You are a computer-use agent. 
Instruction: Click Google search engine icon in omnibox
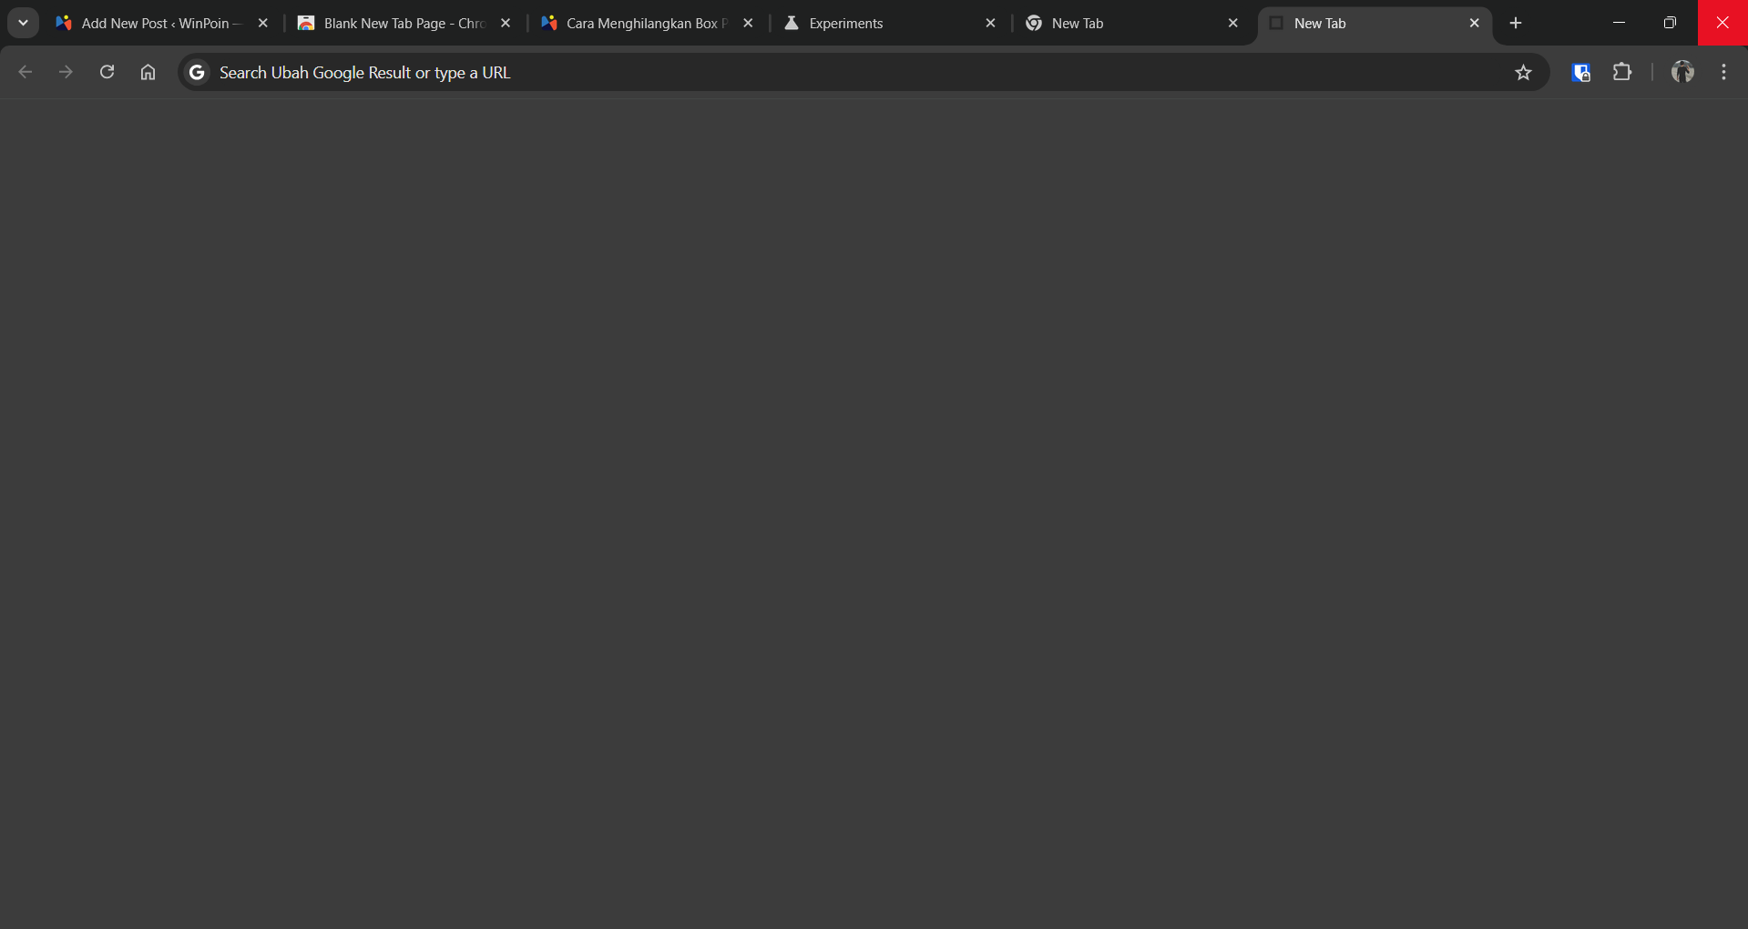tap(197, 72)
